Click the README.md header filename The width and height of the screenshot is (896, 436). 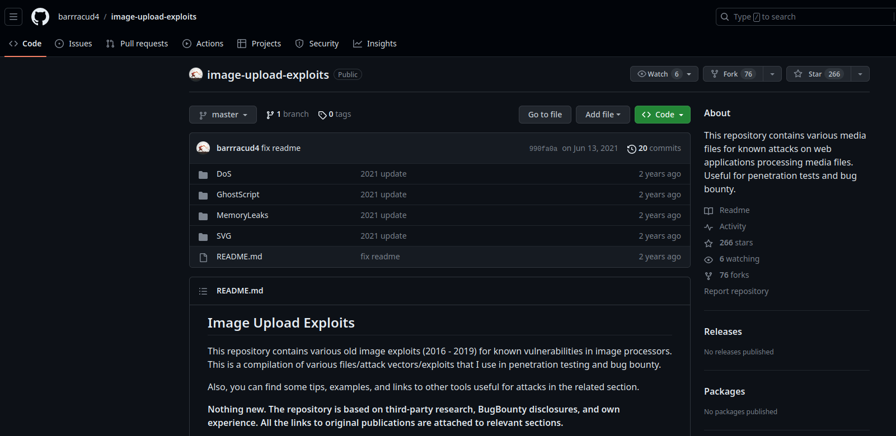pos(240,291)
